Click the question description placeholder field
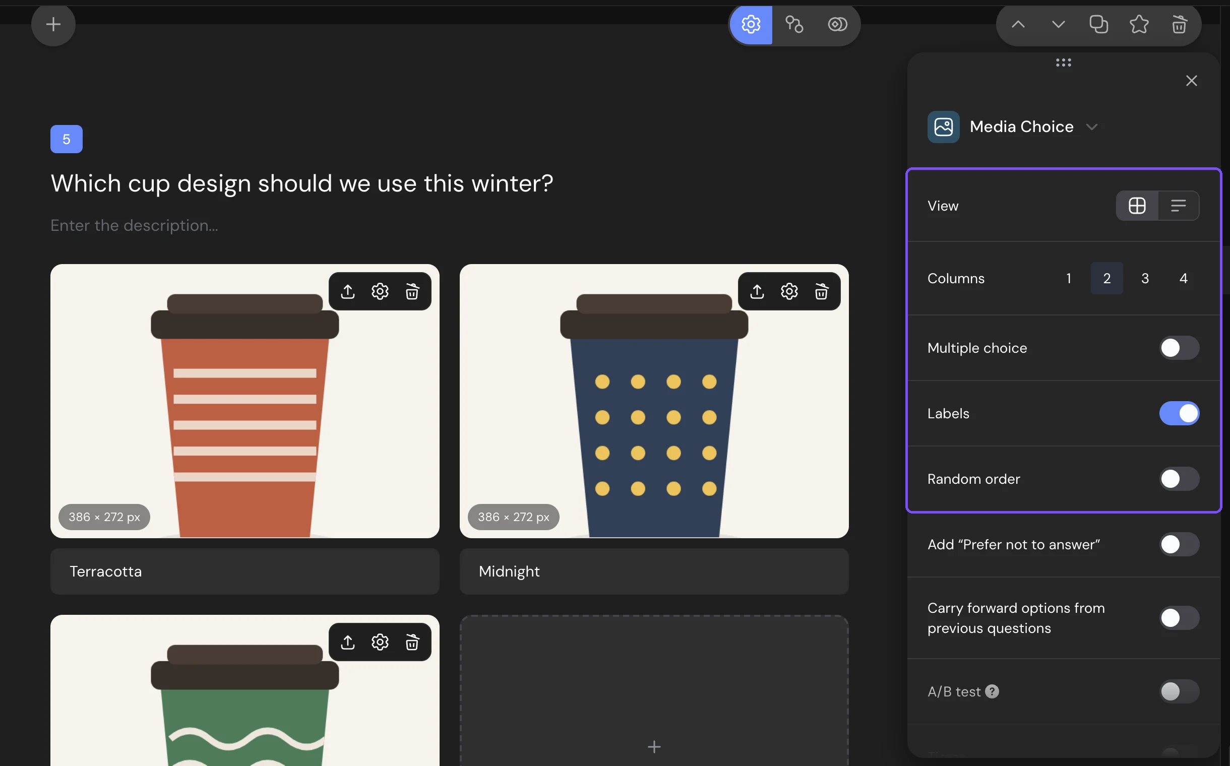 pos(134,225)
